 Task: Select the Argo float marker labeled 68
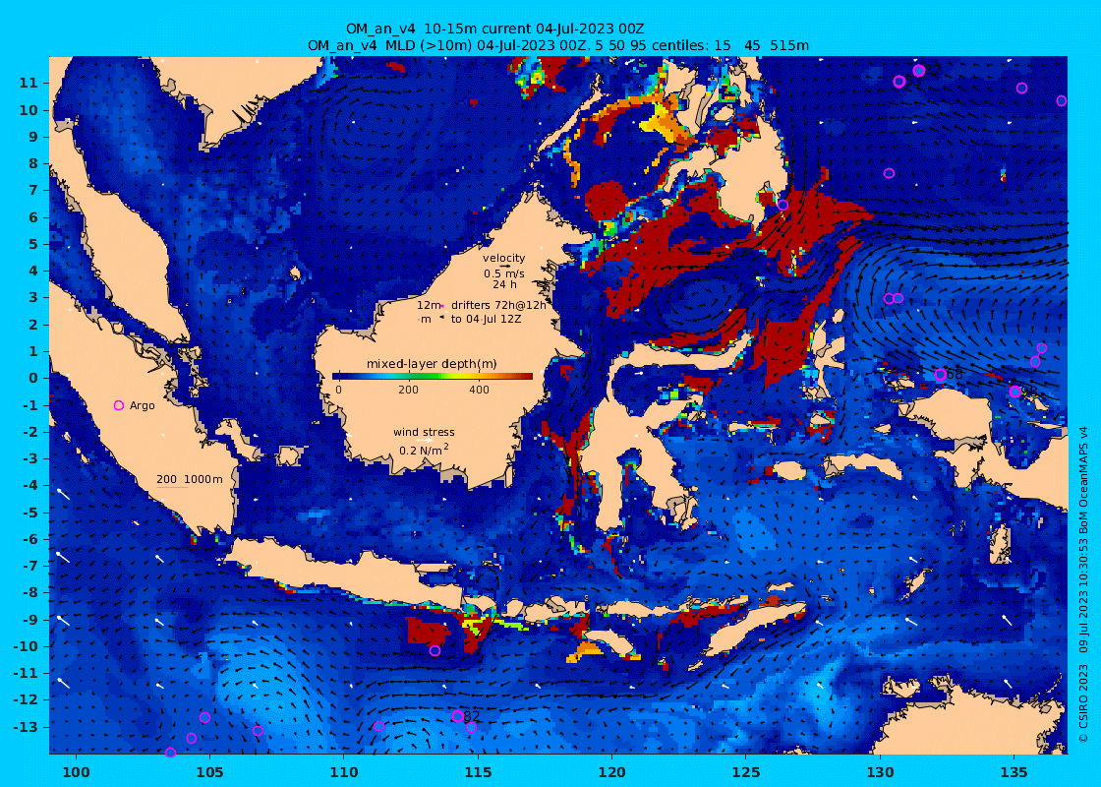pyautogui.click(x=941, y=375)
